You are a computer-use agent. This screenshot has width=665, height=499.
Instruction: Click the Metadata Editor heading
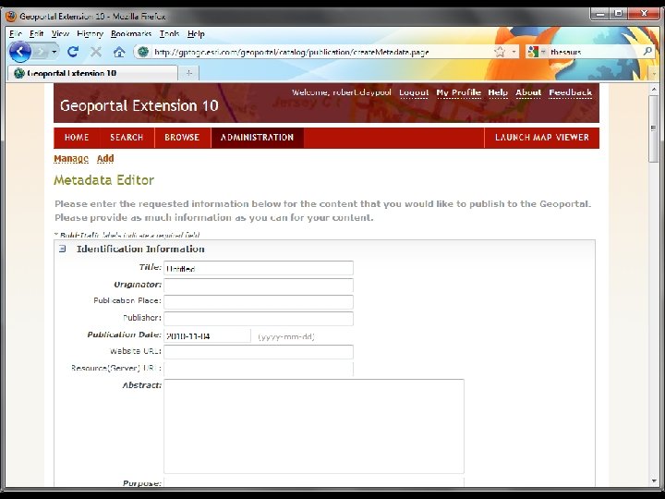[103, 180]
